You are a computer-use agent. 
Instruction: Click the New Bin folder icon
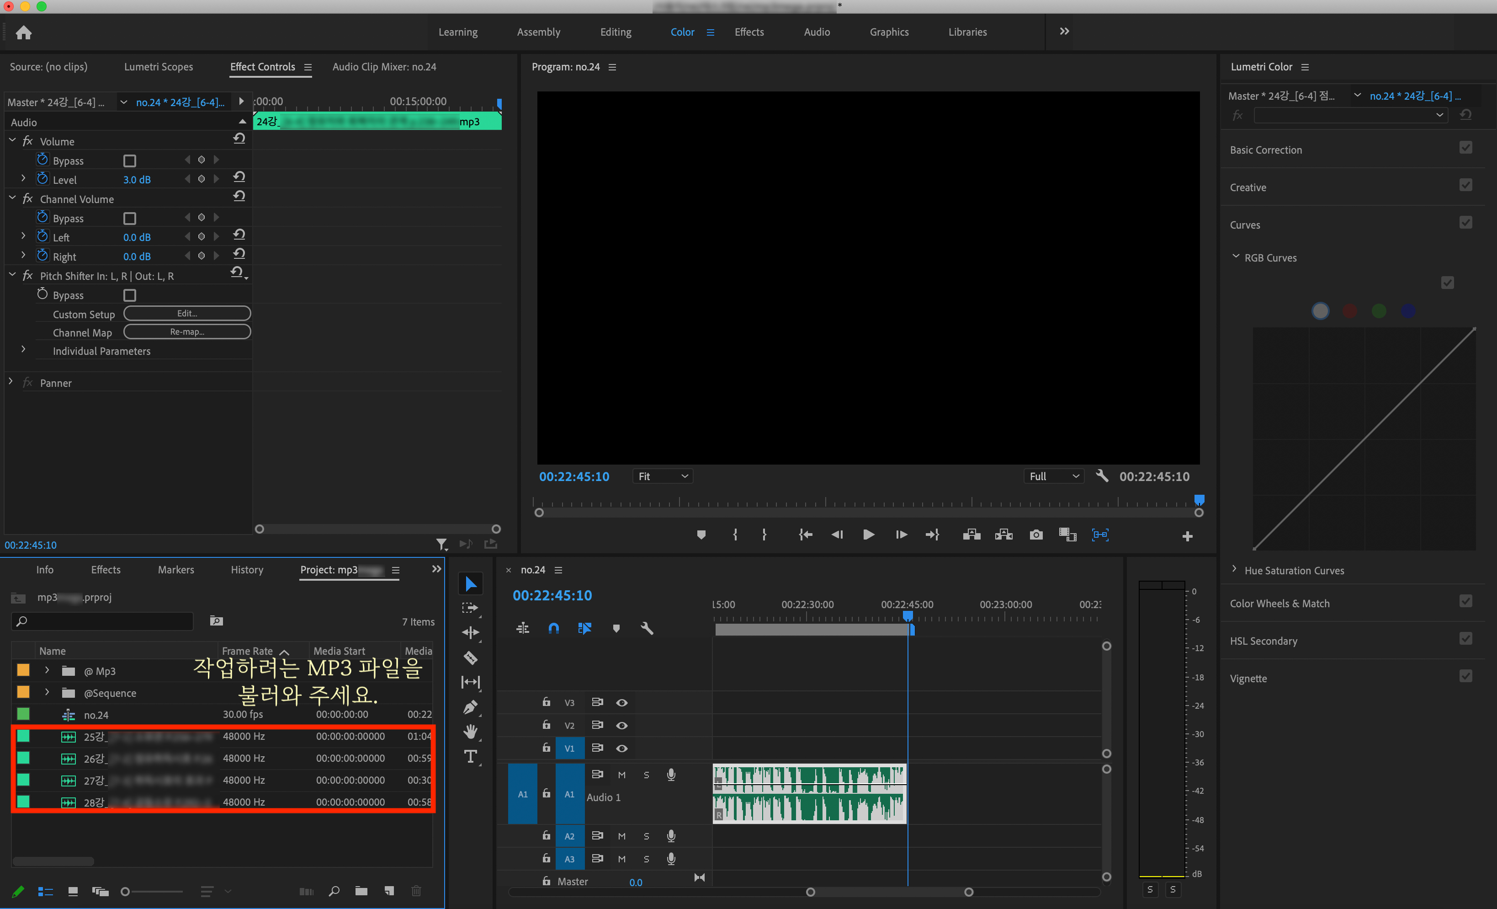pyautogui.click(x=361, y=891)
